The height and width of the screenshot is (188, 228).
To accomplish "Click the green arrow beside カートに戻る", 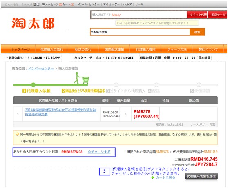I will [153, 177].
